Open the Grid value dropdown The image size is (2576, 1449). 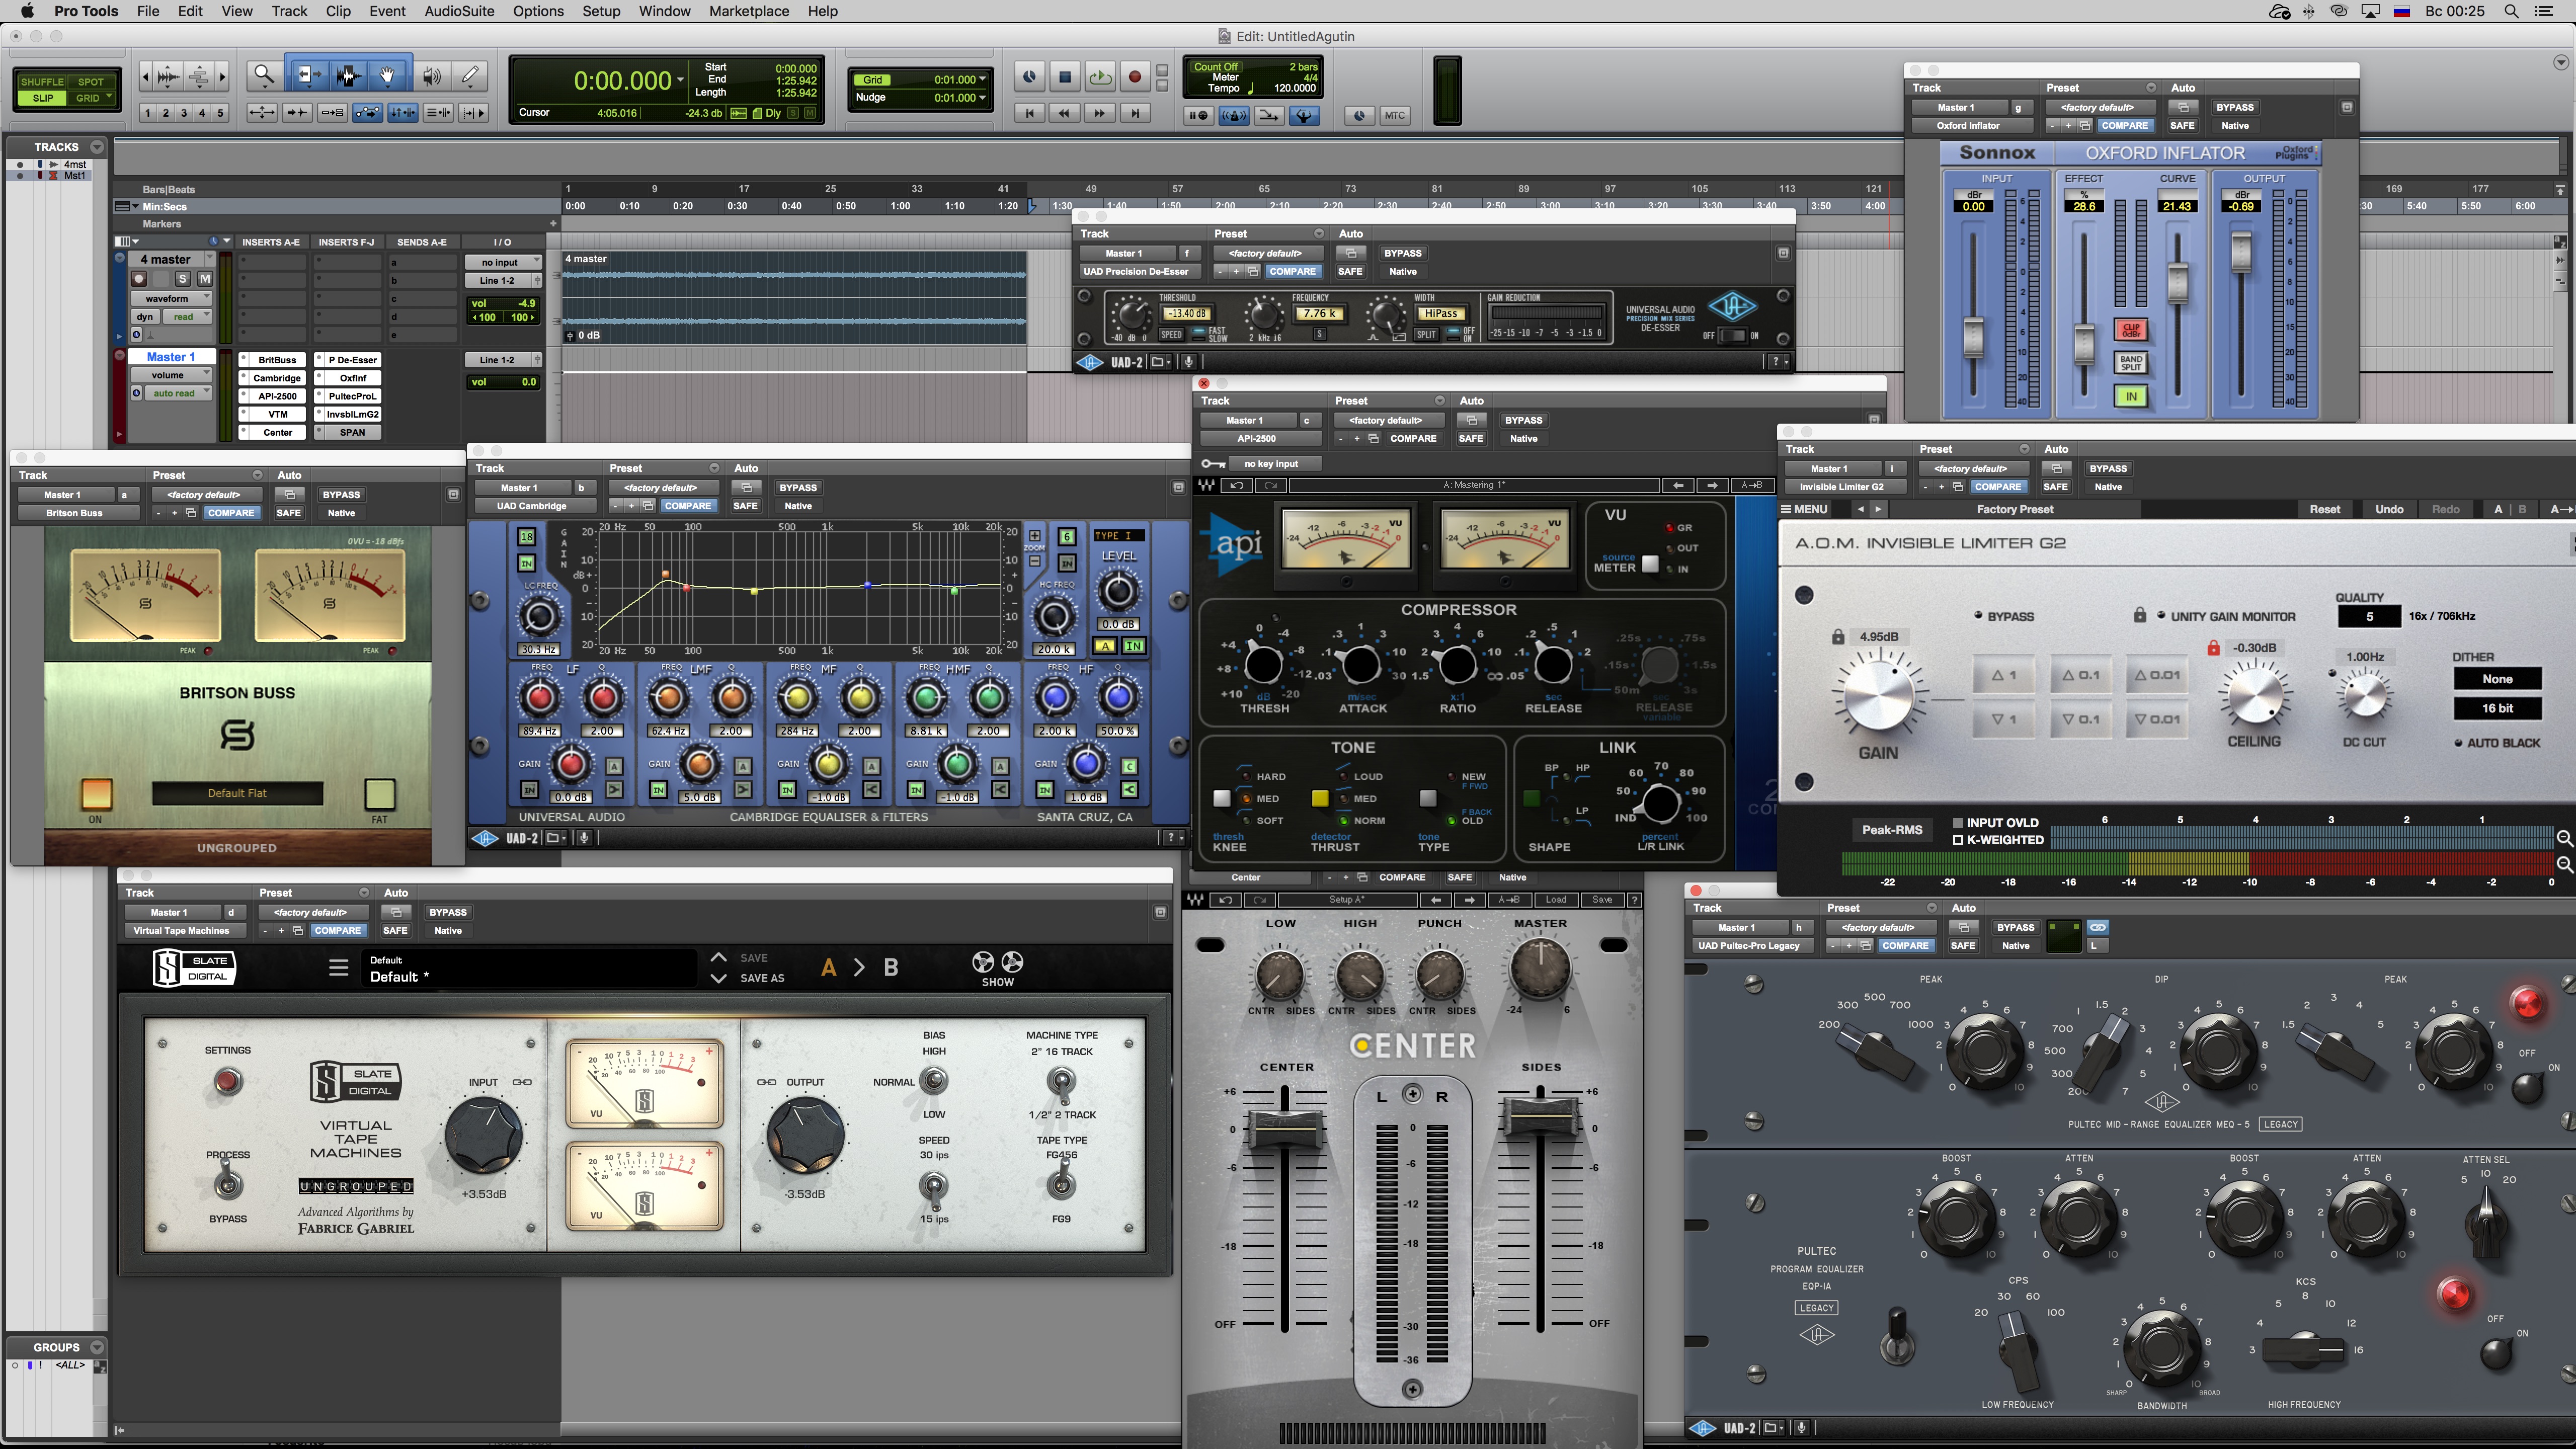coord(982,79)
